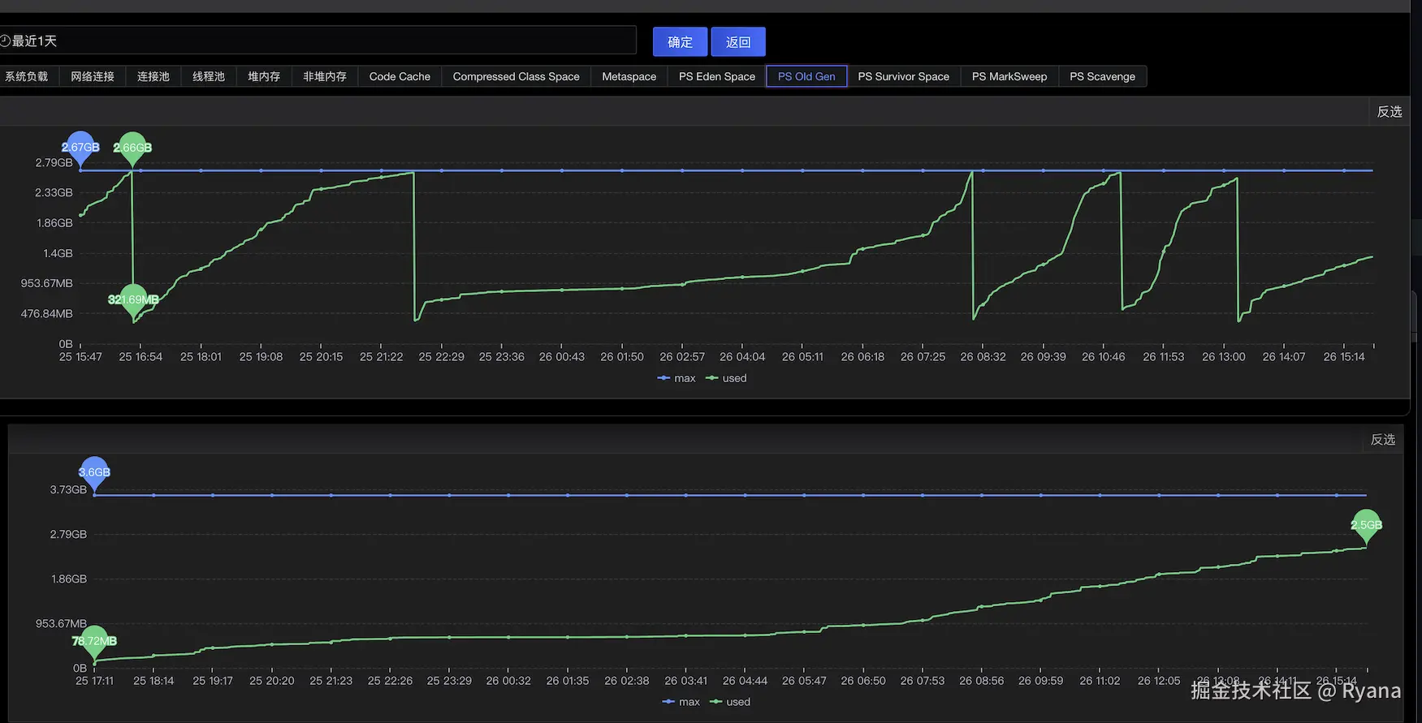This screenshot has height=723, width=1422.
Task: Click the 25 22:29 axis label in upper chart
Action: [441, 357]
